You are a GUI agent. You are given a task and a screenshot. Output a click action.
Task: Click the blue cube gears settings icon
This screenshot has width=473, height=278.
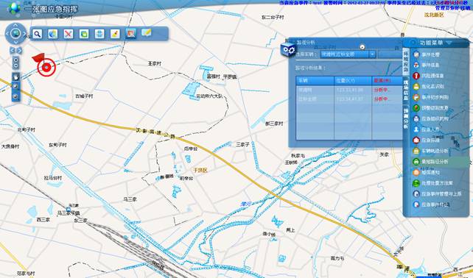coord(288,49)
